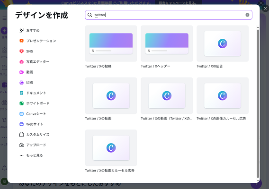The image size is (269, 189).
Task: Click the ホワイトボード icon
Action: point(21,103)
